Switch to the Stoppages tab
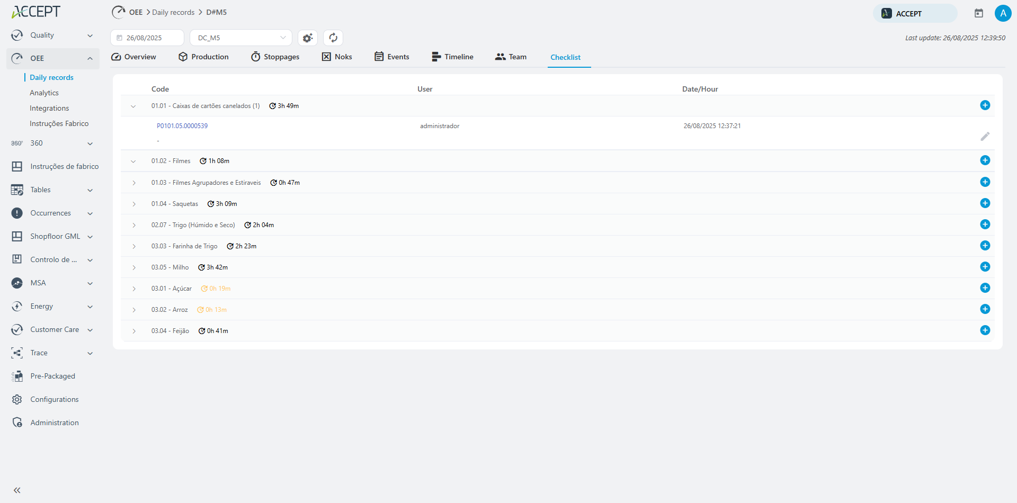Screen dimensions: 1017x503 point(275,57)
